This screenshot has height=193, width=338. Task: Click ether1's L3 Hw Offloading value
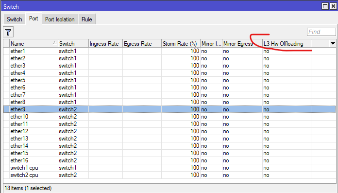tap(266, 52)
